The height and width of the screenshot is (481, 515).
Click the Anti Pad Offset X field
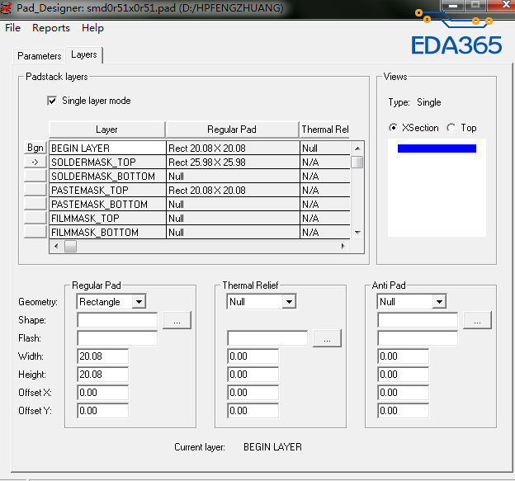click(x=403, y=393)
